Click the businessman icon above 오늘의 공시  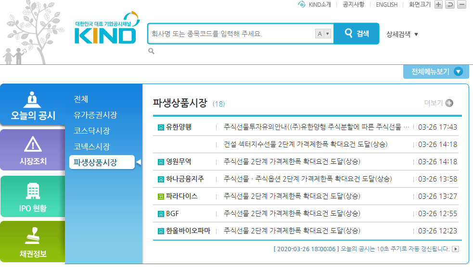[x=32, y=99]
